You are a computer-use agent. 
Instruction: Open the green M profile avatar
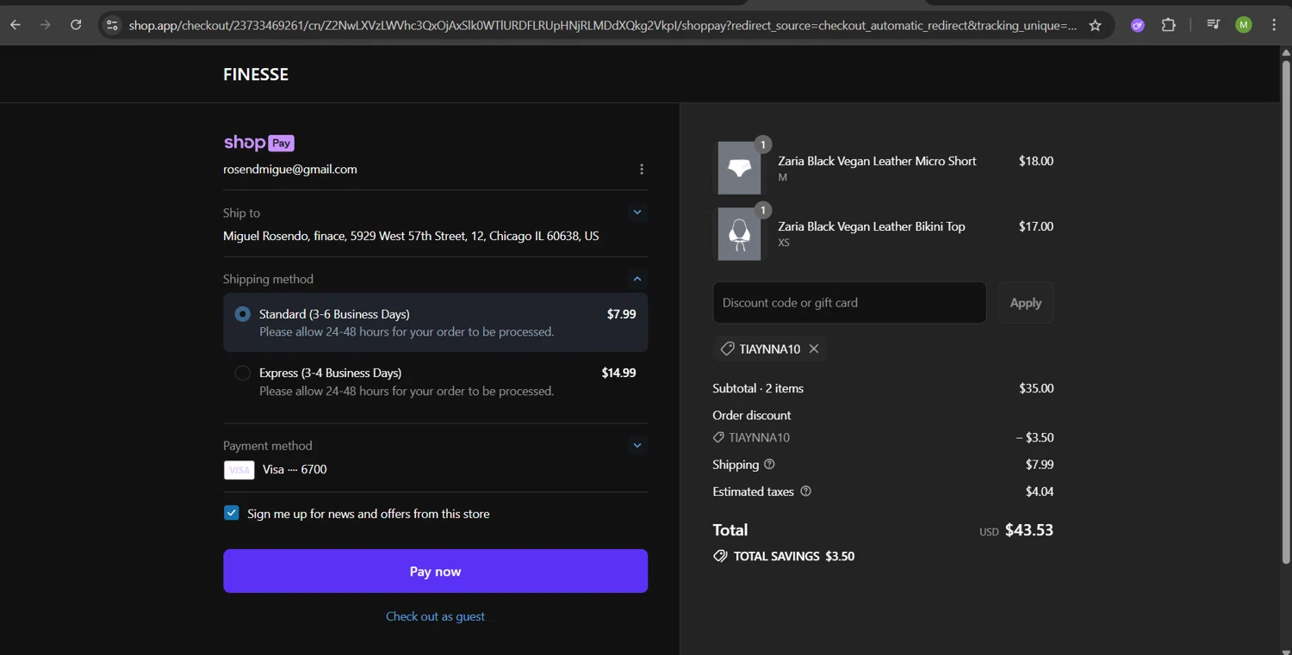pyautogui.click(x=1244, y=25)
